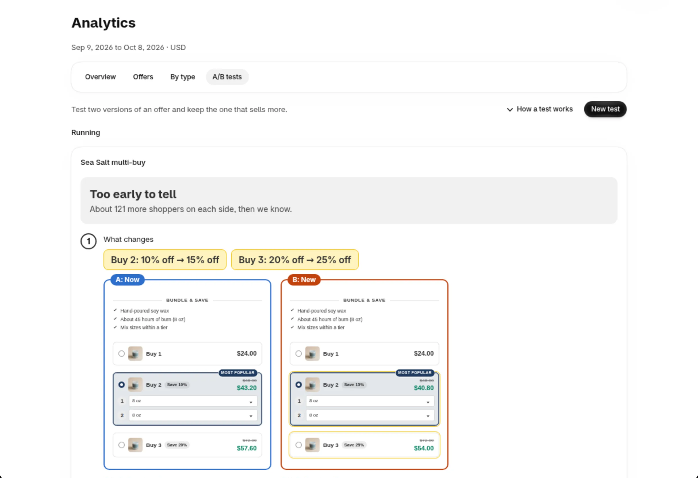698x478 pixels.
Task: Select Buy 1 radio in B: New
Action: [x=298, y=354]
